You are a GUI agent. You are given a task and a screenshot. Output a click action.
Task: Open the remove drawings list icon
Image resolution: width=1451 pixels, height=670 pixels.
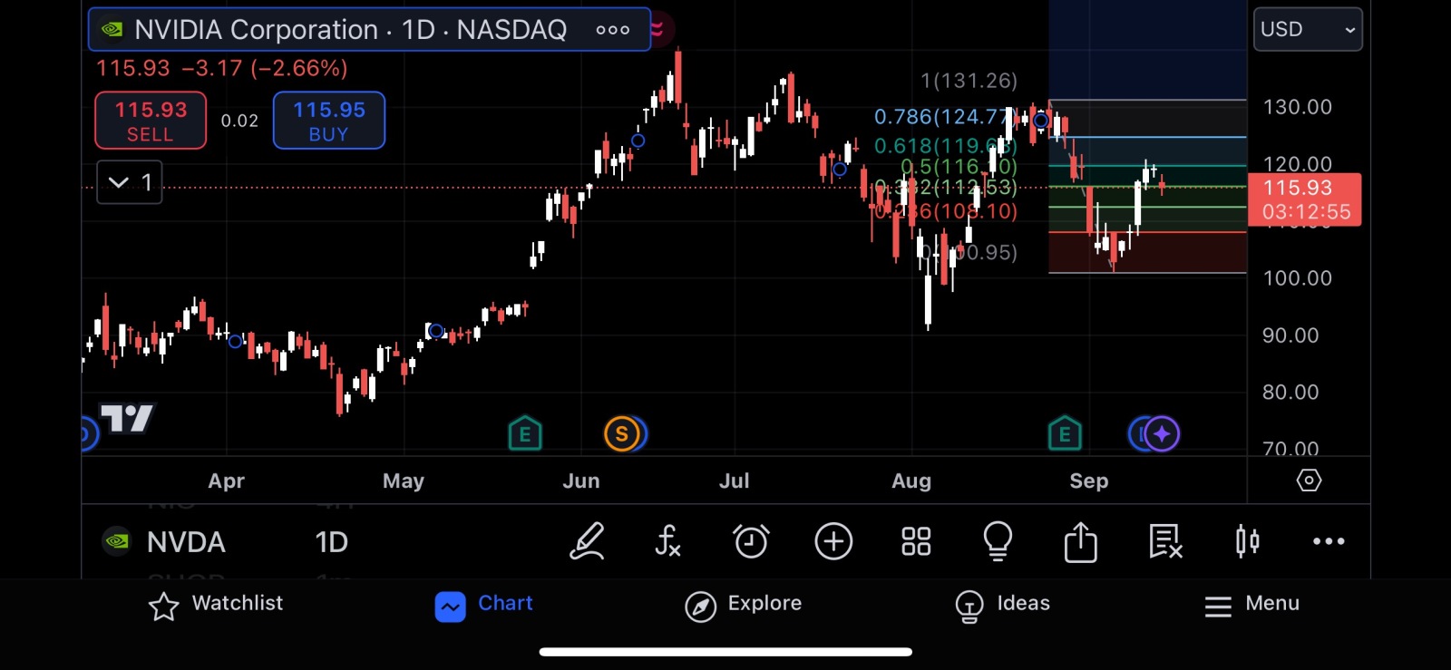[x=1164, y=541]
